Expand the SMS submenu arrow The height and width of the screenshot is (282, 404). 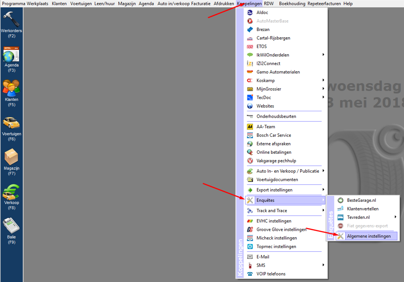323,265
